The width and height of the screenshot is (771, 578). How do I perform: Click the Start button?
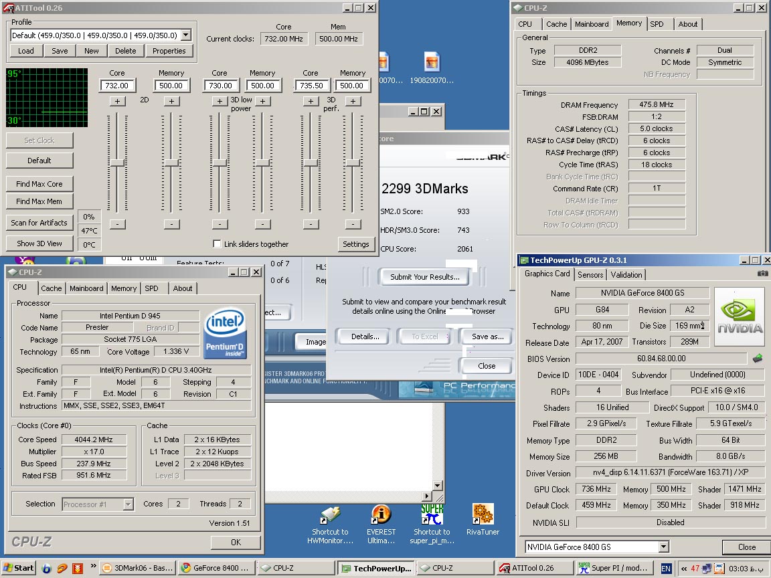pos(18,568)
